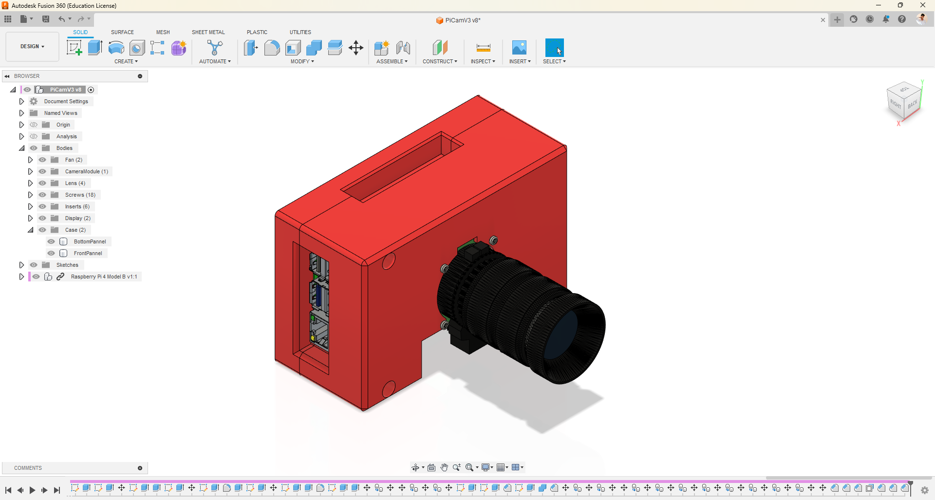The image size is (935, 500).
Task: Select the Move/Copy tool
Action: coord(356,48)
